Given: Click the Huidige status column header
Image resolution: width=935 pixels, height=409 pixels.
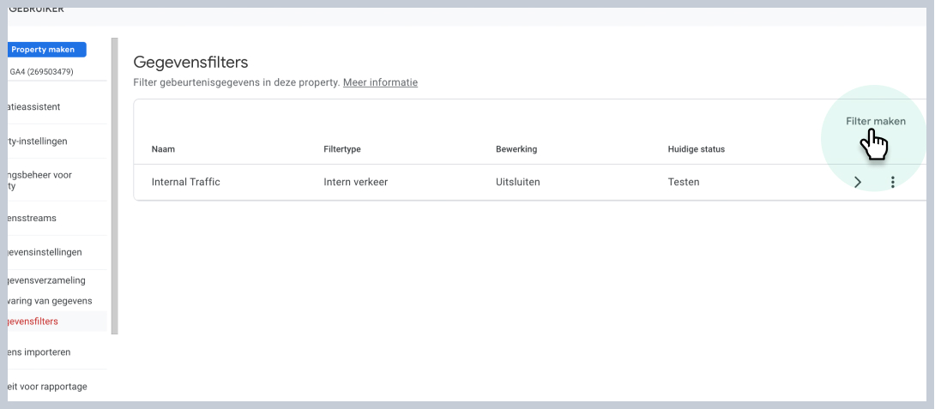Looking at the screenshot, I should click(696, 149).
